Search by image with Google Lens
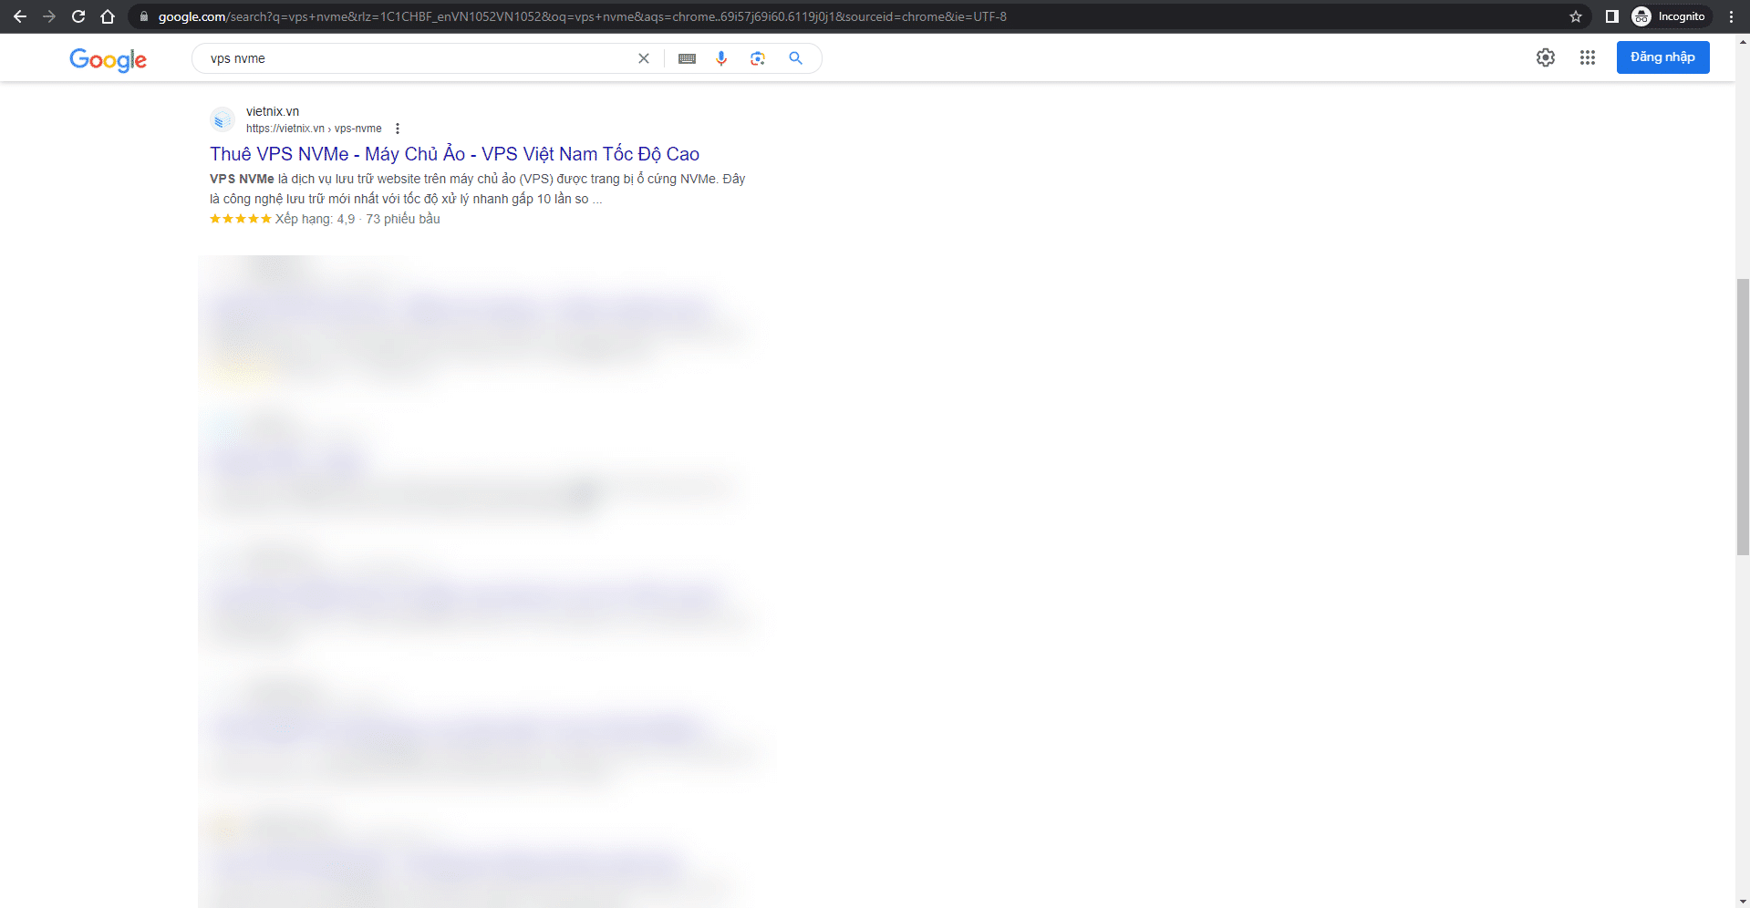The width and height of the screenshot is (1750, 908). [758, 58]
